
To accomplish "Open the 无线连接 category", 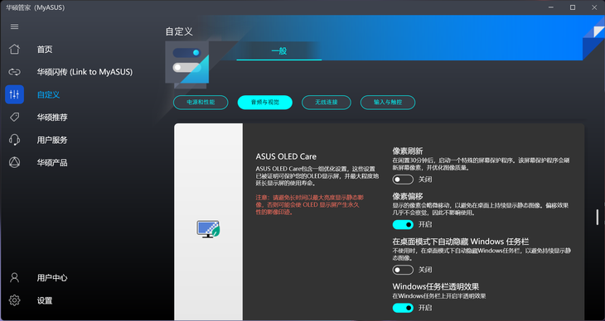I will click(327, 103).
